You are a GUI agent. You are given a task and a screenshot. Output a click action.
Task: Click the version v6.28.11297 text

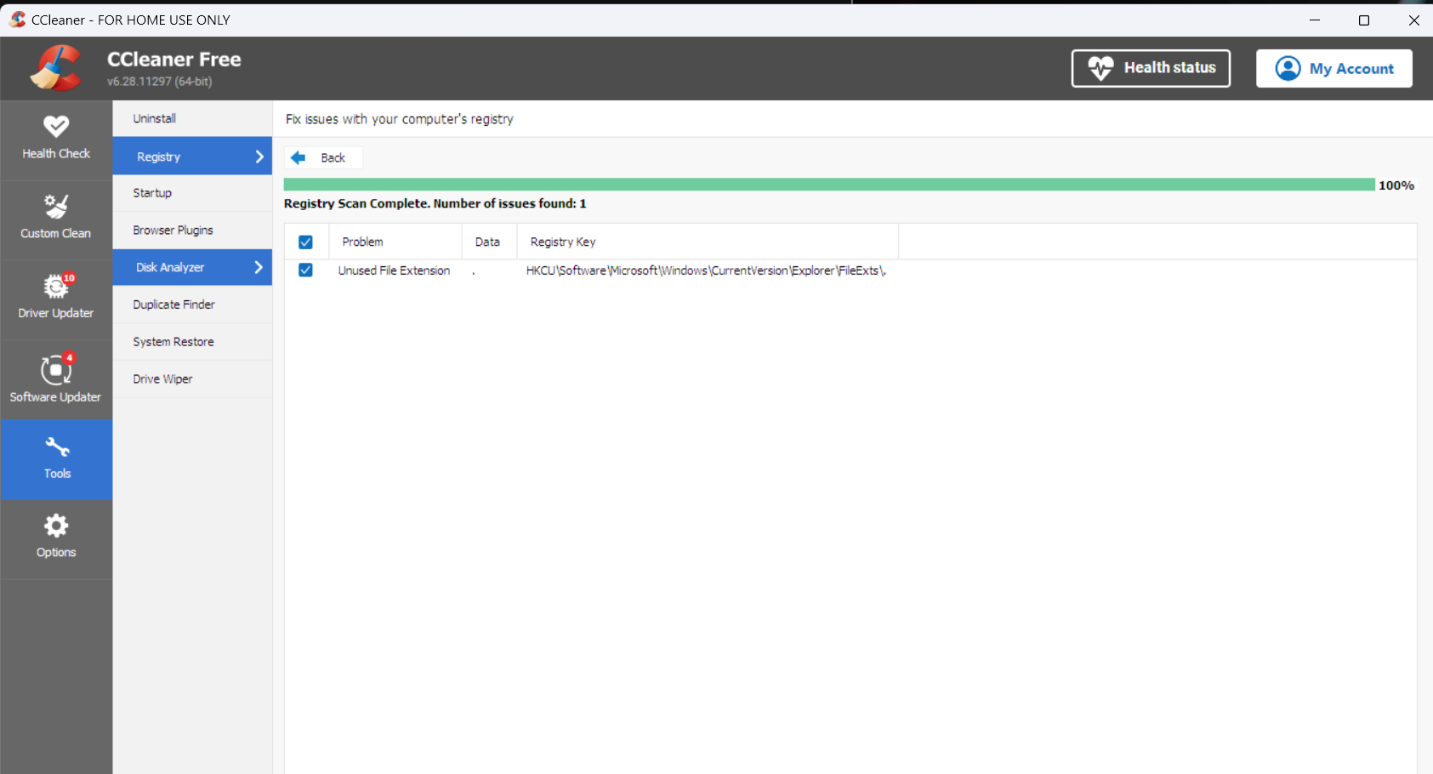tap(159, 82)
